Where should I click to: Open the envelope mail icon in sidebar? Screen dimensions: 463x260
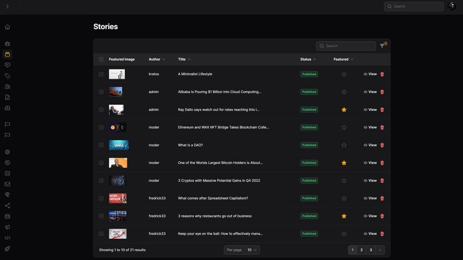coord(7,185)
